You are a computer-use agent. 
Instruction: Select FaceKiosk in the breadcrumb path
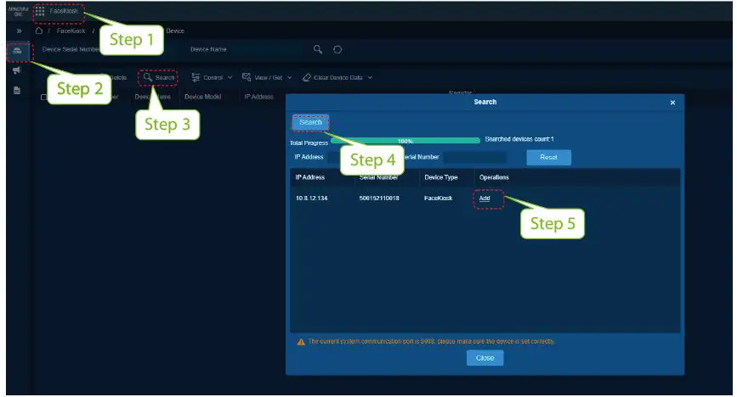tap(71, 31)
